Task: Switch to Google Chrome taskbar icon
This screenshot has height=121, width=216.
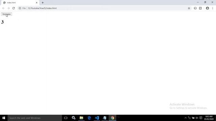Action: 112,118
